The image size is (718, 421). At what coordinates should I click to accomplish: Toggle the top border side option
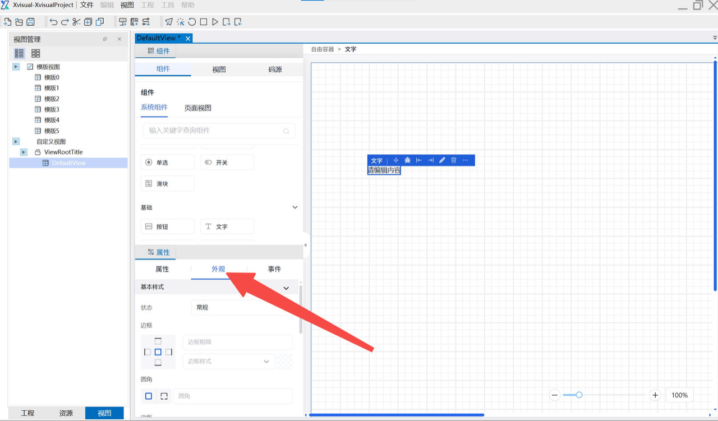[x=158, y=341]
